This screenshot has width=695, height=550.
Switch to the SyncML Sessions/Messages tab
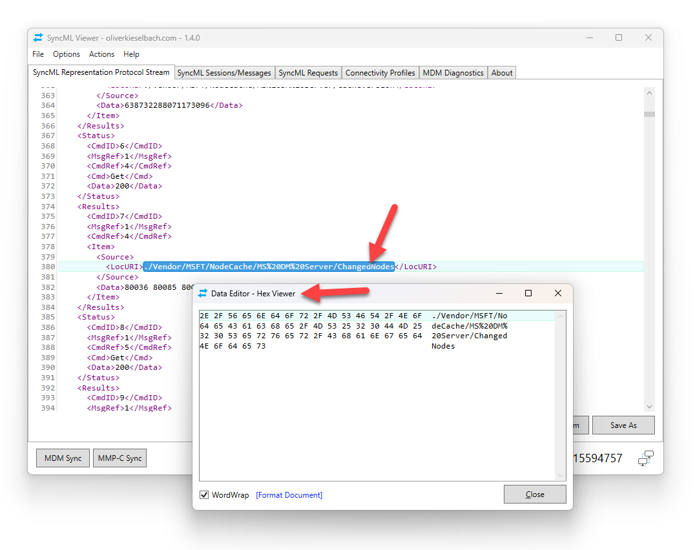(224, 72)
